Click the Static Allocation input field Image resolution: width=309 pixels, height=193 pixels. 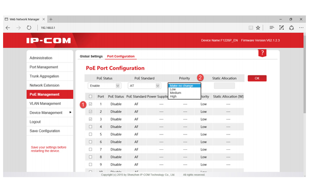224,86
